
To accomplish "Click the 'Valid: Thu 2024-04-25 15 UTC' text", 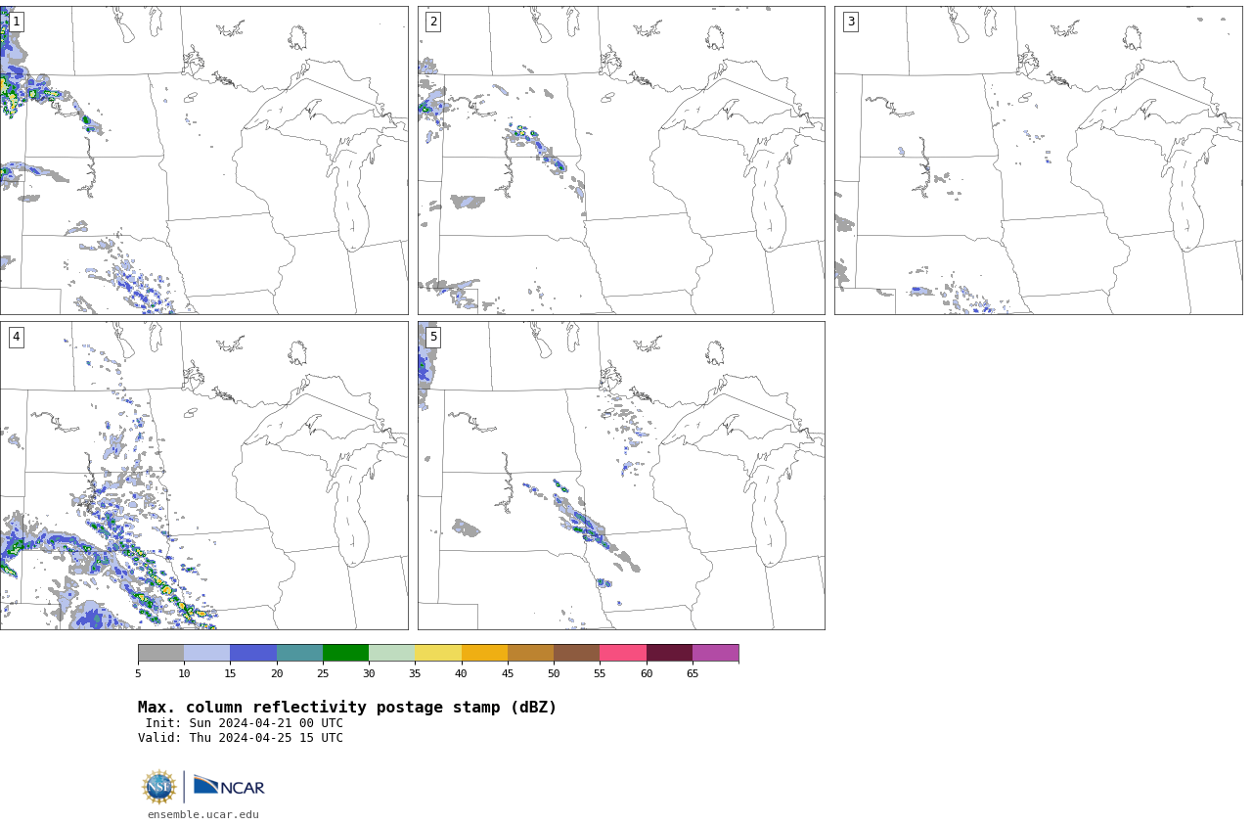I will click(241, 738).
